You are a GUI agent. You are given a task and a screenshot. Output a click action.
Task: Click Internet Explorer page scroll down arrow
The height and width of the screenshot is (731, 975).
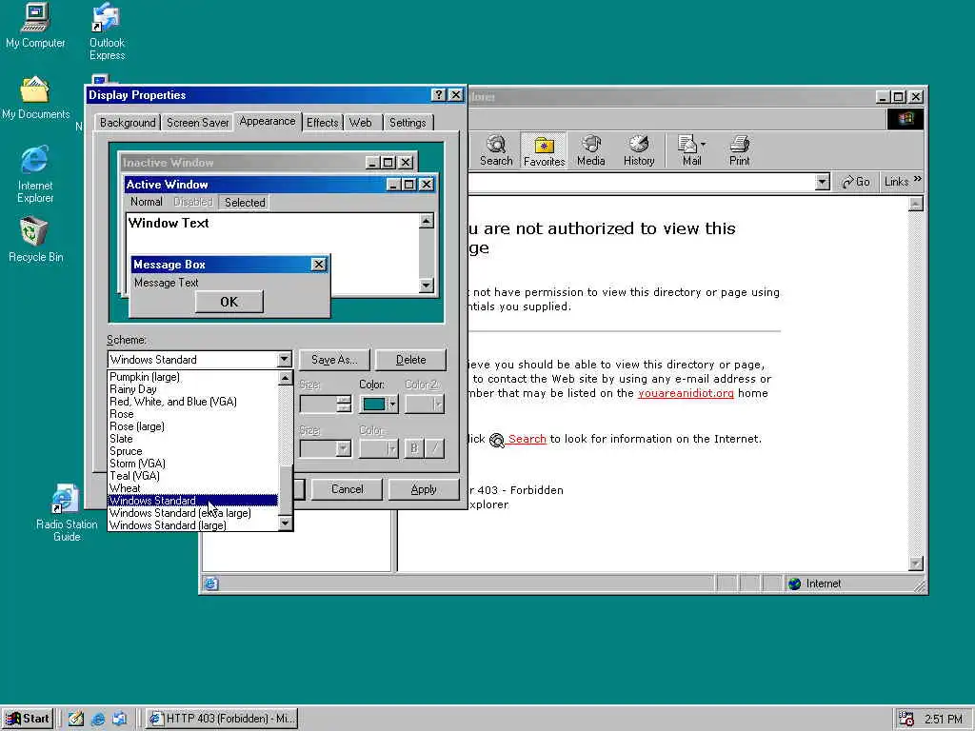[916, 563]
